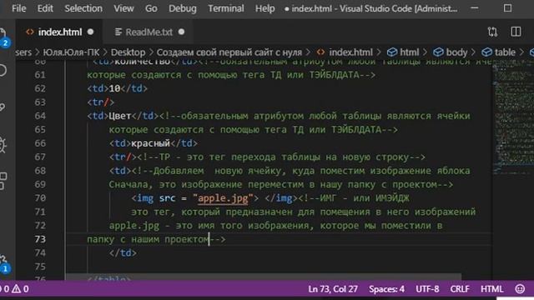Open Extensions in the activity bar
The image size is (534, 300).
3,181
